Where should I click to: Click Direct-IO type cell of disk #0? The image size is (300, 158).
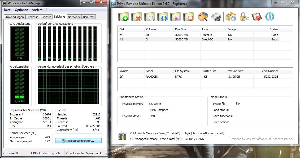click(207, 35)
